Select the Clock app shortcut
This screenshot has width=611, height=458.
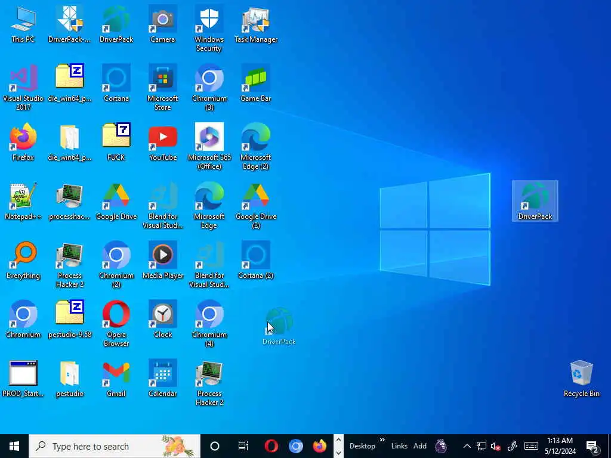(x=162, y=320)
